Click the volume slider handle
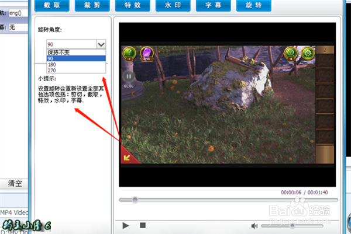The height and width of the screenshot is (234, 351). coord(292,226)
